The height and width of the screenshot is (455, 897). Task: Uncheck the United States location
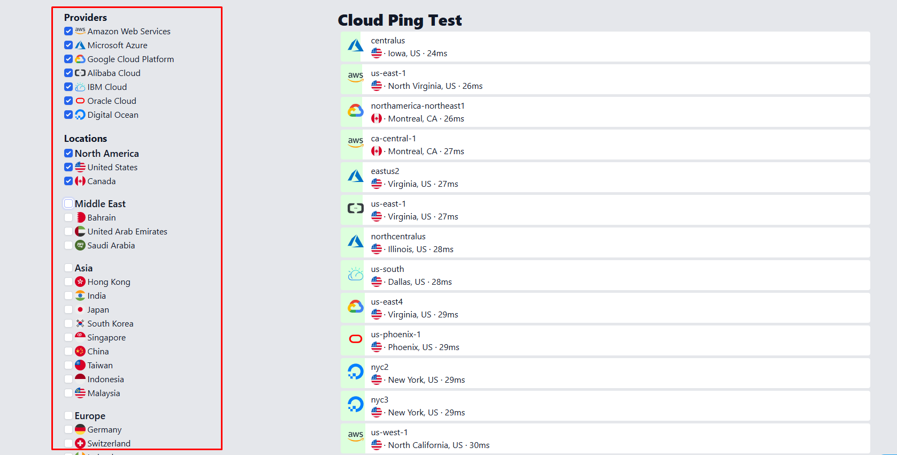68,167
